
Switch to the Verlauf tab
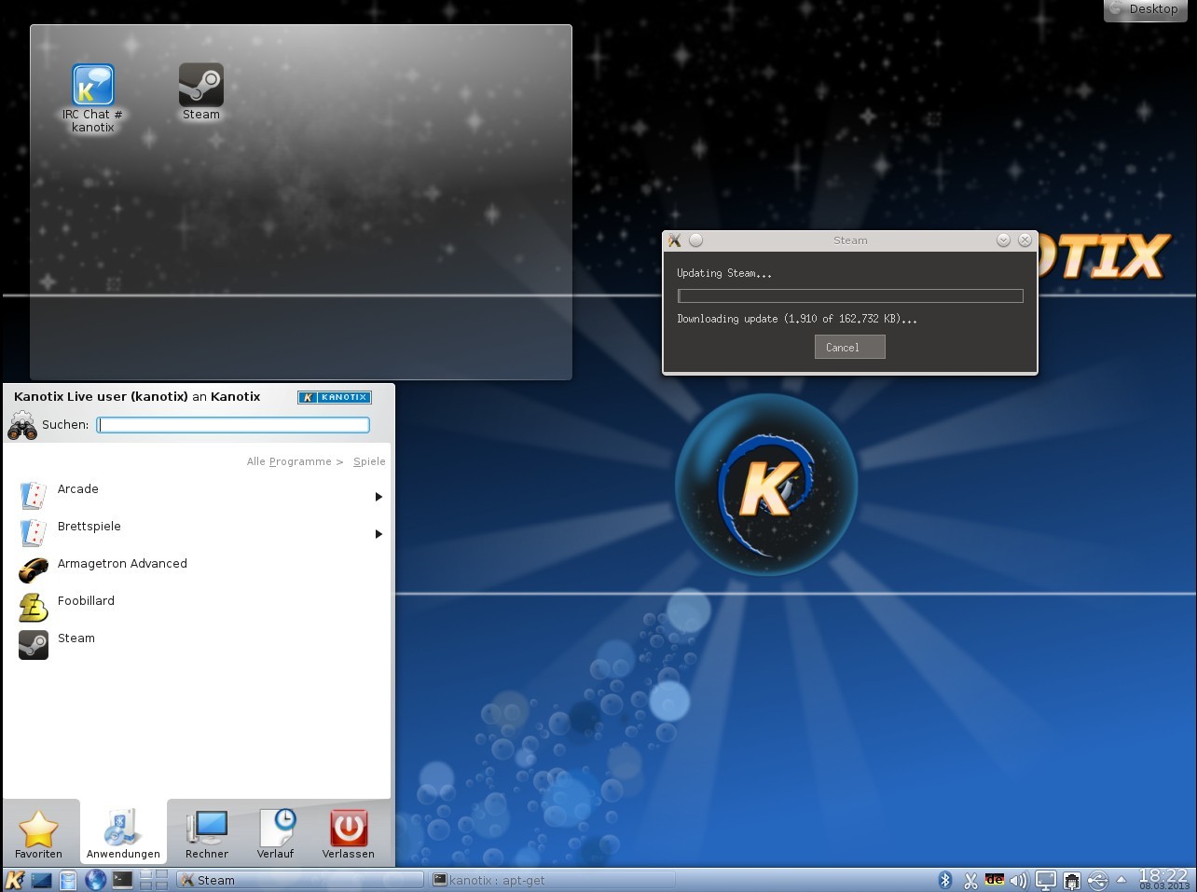[275, 833]
